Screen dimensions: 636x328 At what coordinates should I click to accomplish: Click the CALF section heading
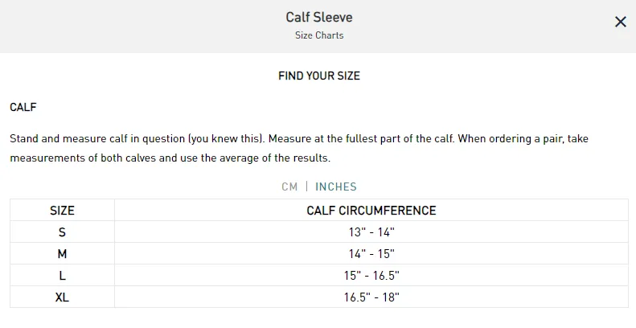(23, 107)
